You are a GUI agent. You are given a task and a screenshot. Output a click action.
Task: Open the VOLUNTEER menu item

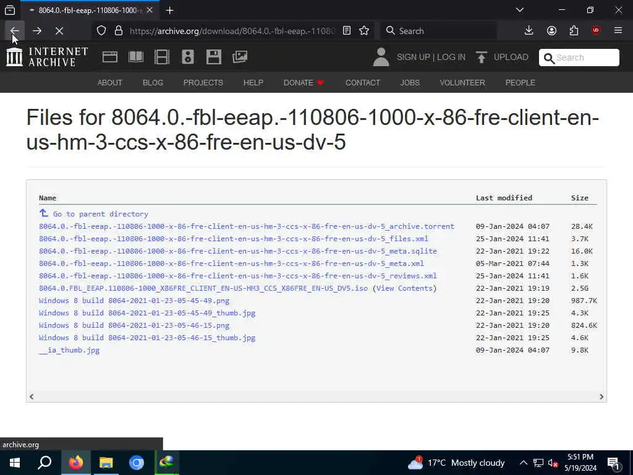pyautogui.click(x=462, y=82)
